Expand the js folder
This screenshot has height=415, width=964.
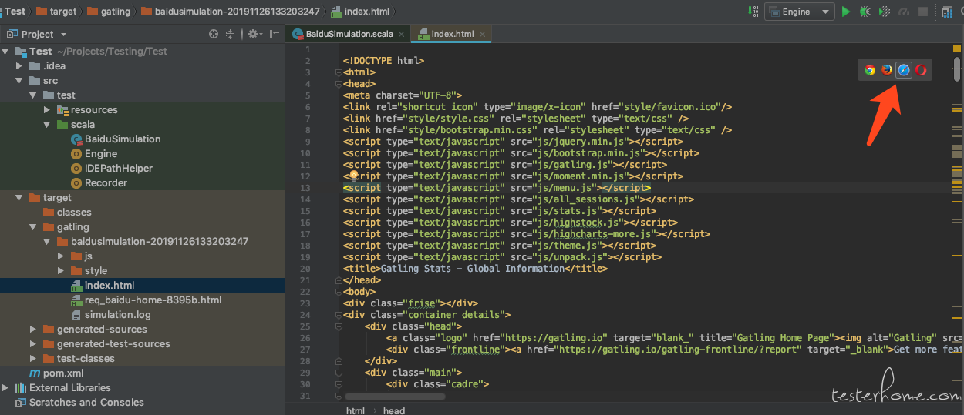(x=62, y=256)
